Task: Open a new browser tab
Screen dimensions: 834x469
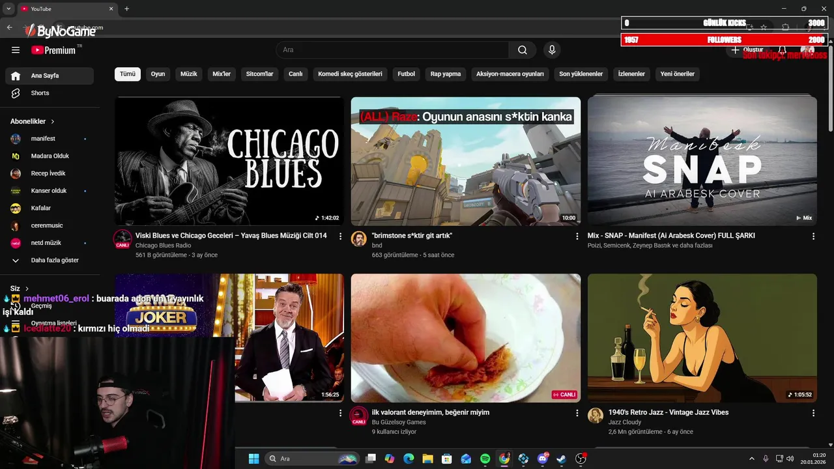Action: point(126,8)
